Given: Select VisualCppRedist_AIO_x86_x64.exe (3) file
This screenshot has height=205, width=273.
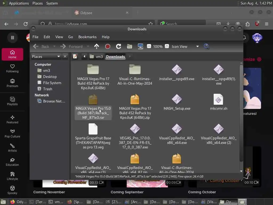Looking at the screenshot, I should [93, 163].
